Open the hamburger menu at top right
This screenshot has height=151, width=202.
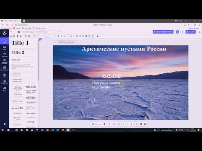point(199,32)
